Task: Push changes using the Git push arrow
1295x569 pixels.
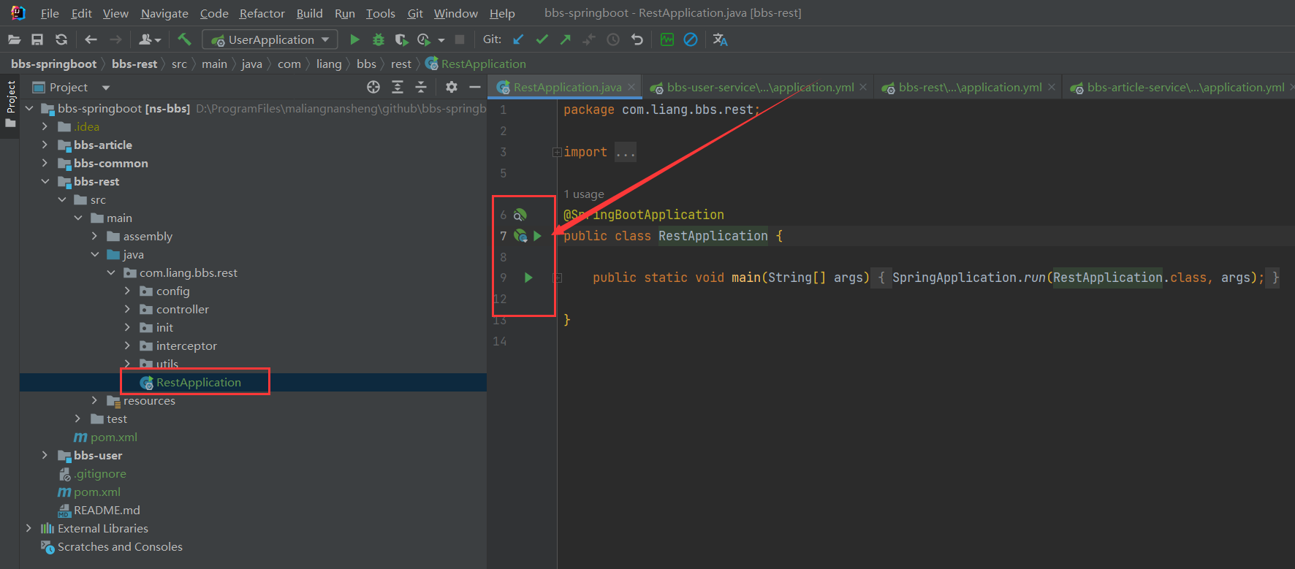Action: click(565, 39)
